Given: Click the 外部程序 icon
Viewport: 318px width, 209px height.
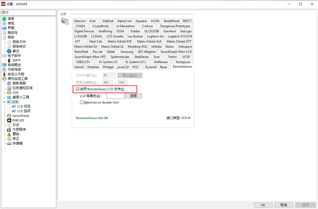Looking at the screenshot, I should pos(9,129).
